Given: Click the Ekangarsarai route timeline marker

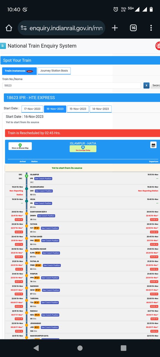Looking at the screenshot, I should [x=27, y=189].
